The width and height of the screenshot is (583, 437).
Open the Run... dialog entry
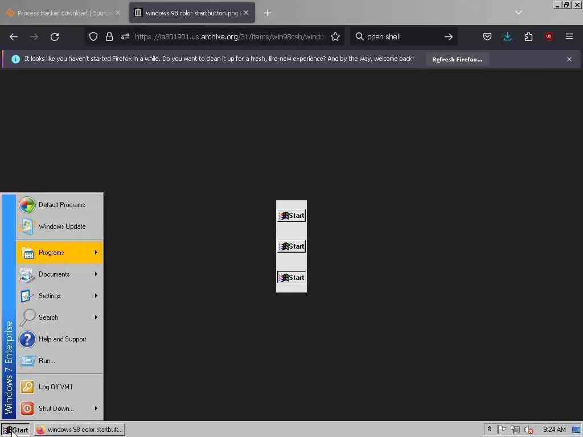60,360
